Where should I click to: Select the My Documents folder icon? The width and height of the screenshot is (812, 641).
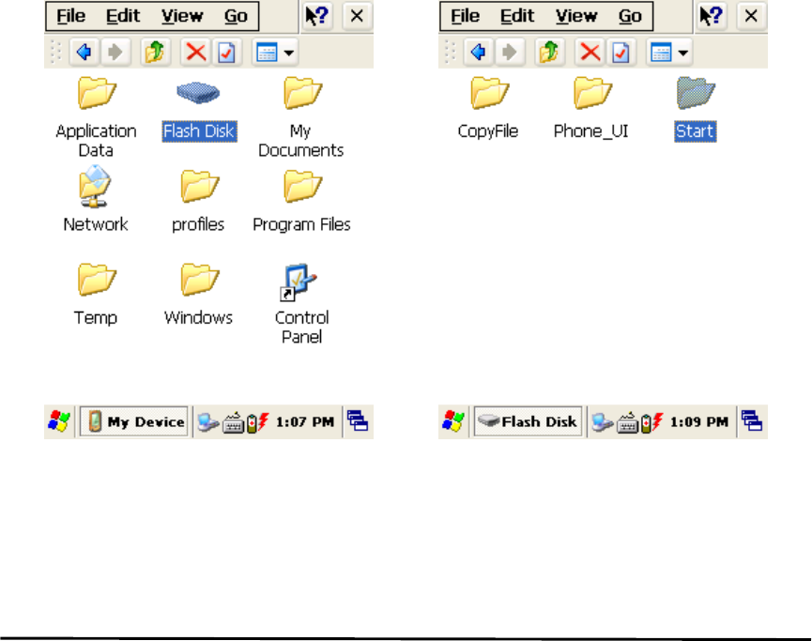coord(302,93)
